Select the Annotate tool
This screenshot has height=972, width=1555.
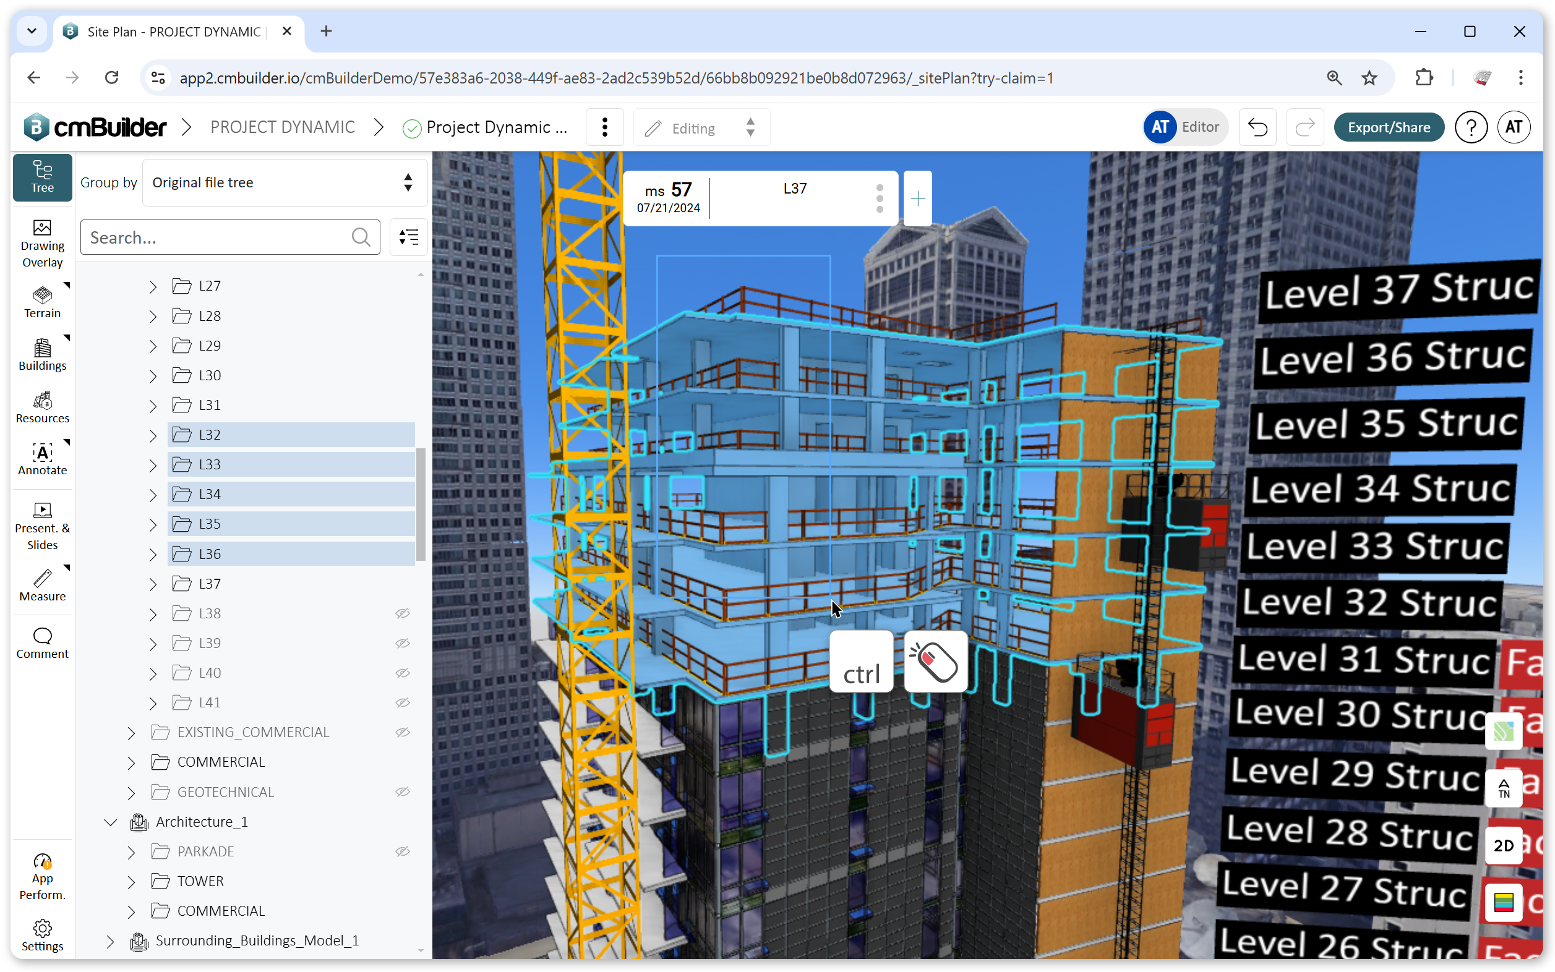pyautogui.click(x=43, y=459)
